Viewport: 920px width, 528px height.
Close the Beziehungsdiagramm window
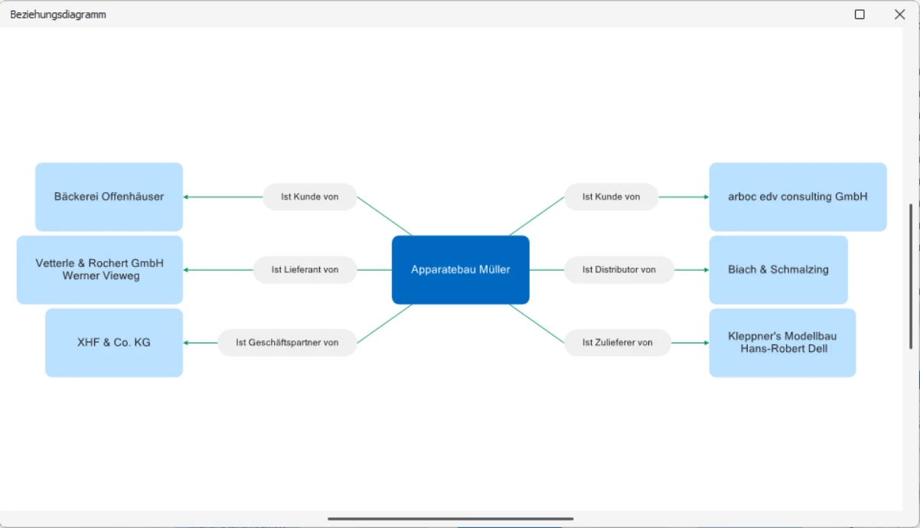point(899,15)
